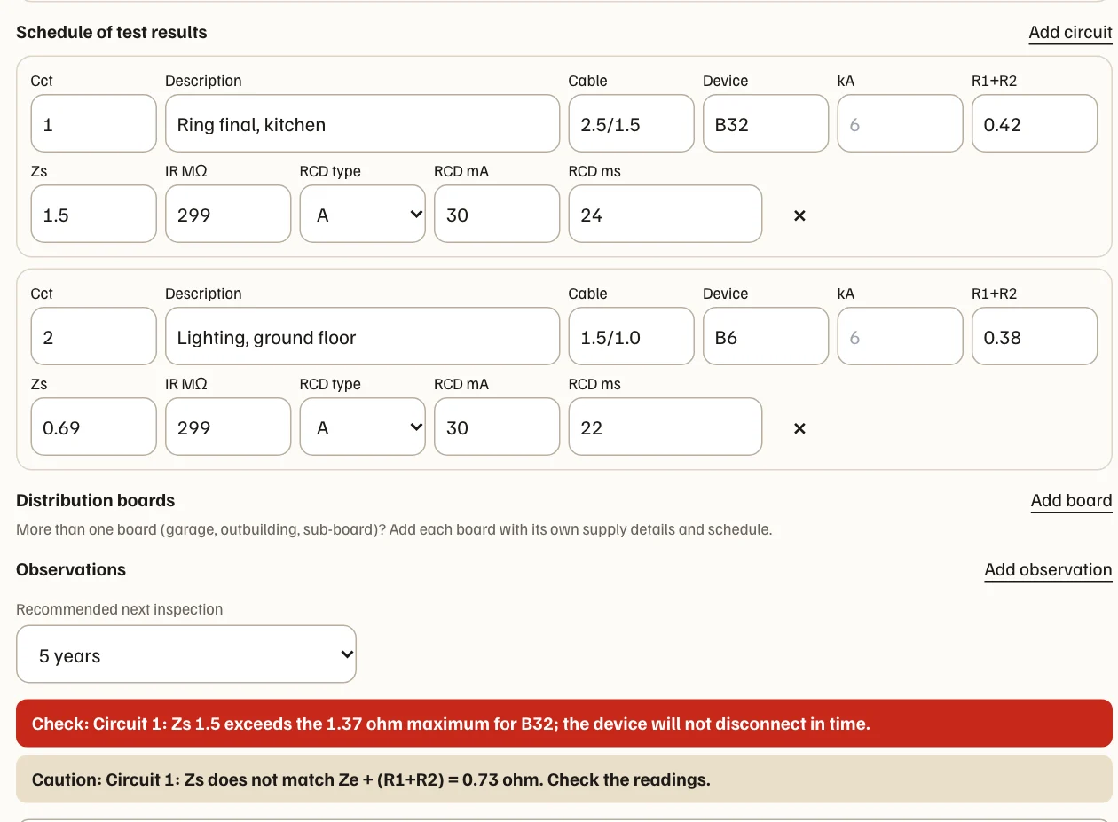Click the R1+R2 field showing 0.42
1118x822 pixels.
pos(1035,123)
